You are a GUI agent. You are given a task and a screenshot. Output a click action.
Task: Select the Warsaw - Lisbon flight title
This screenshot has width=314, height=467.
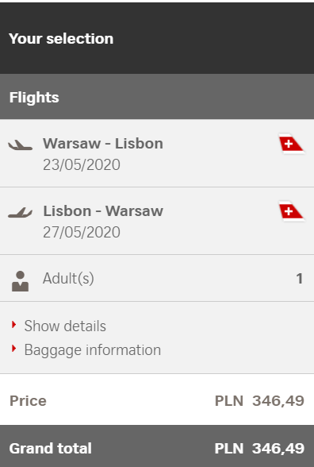(x=103, y=144)
